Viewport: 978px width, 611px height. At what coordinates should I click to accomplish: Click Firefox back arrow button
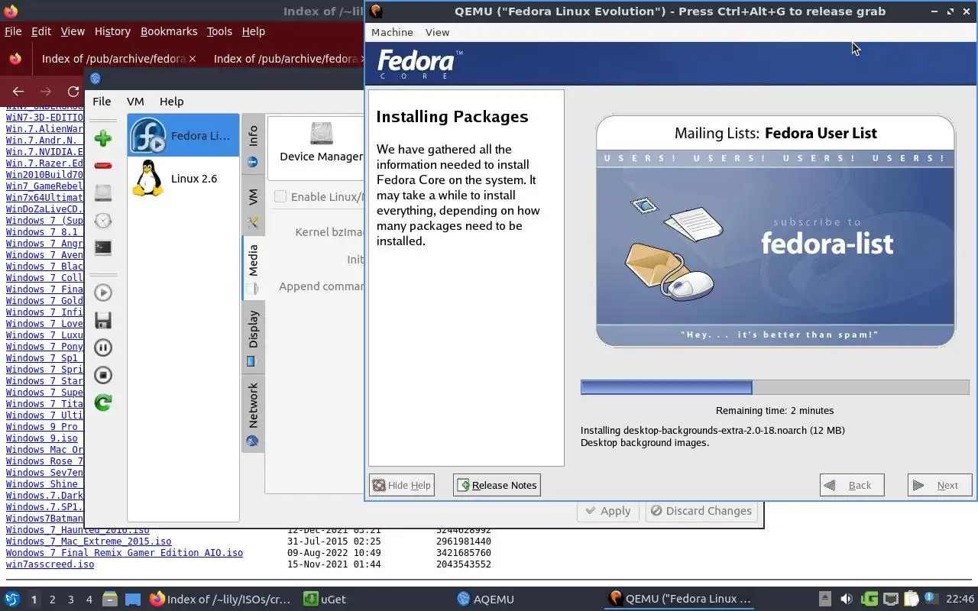pyautogui.click(x=18, y=92)
